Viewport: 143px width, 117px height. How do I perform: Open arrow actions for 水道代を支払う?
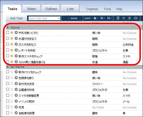pos(16,38)
